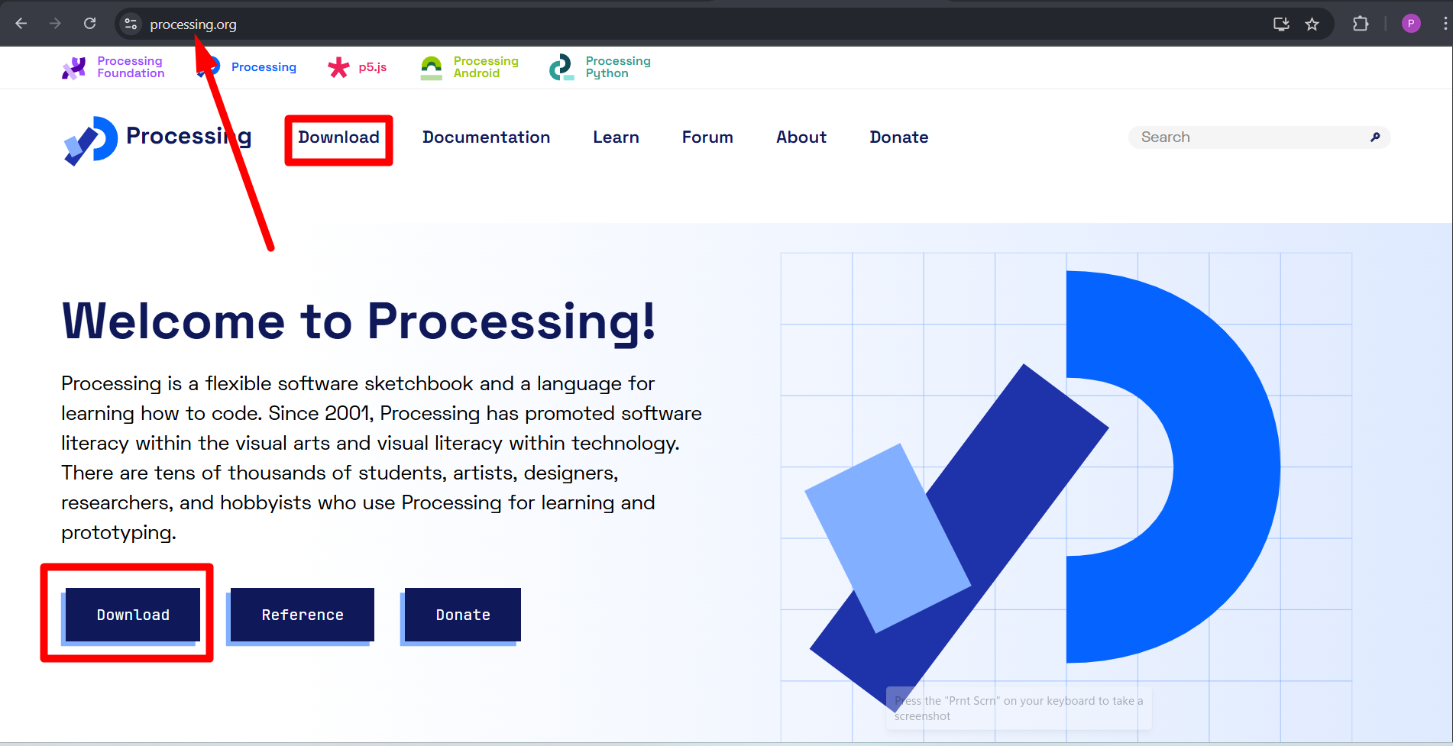The width and height of the screenshot is (1453, 746).
Task: Open the Extensions puzzle icon
Action: pos(1361,24)
